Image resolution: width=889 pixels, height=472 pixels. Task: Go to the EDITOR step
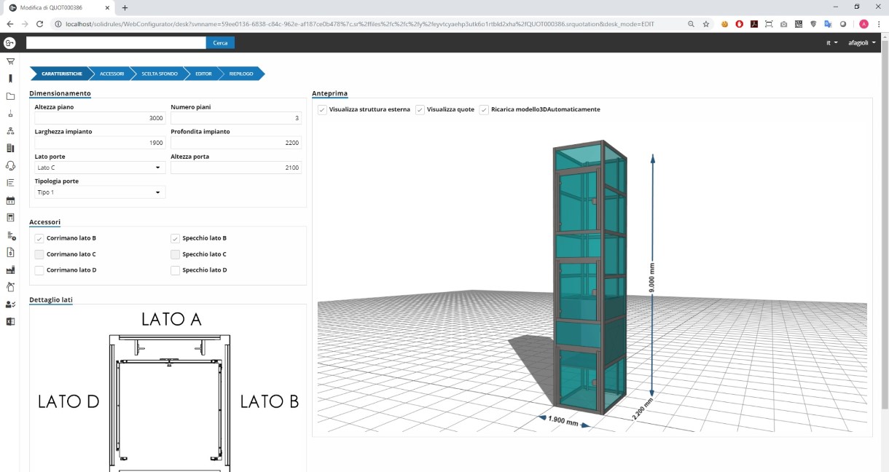point(204,74)
